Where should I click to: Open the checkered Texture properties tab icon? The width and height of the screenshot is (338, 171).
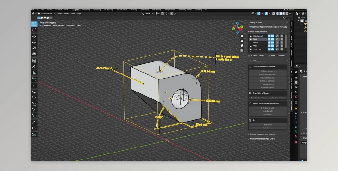pos(296,142)
